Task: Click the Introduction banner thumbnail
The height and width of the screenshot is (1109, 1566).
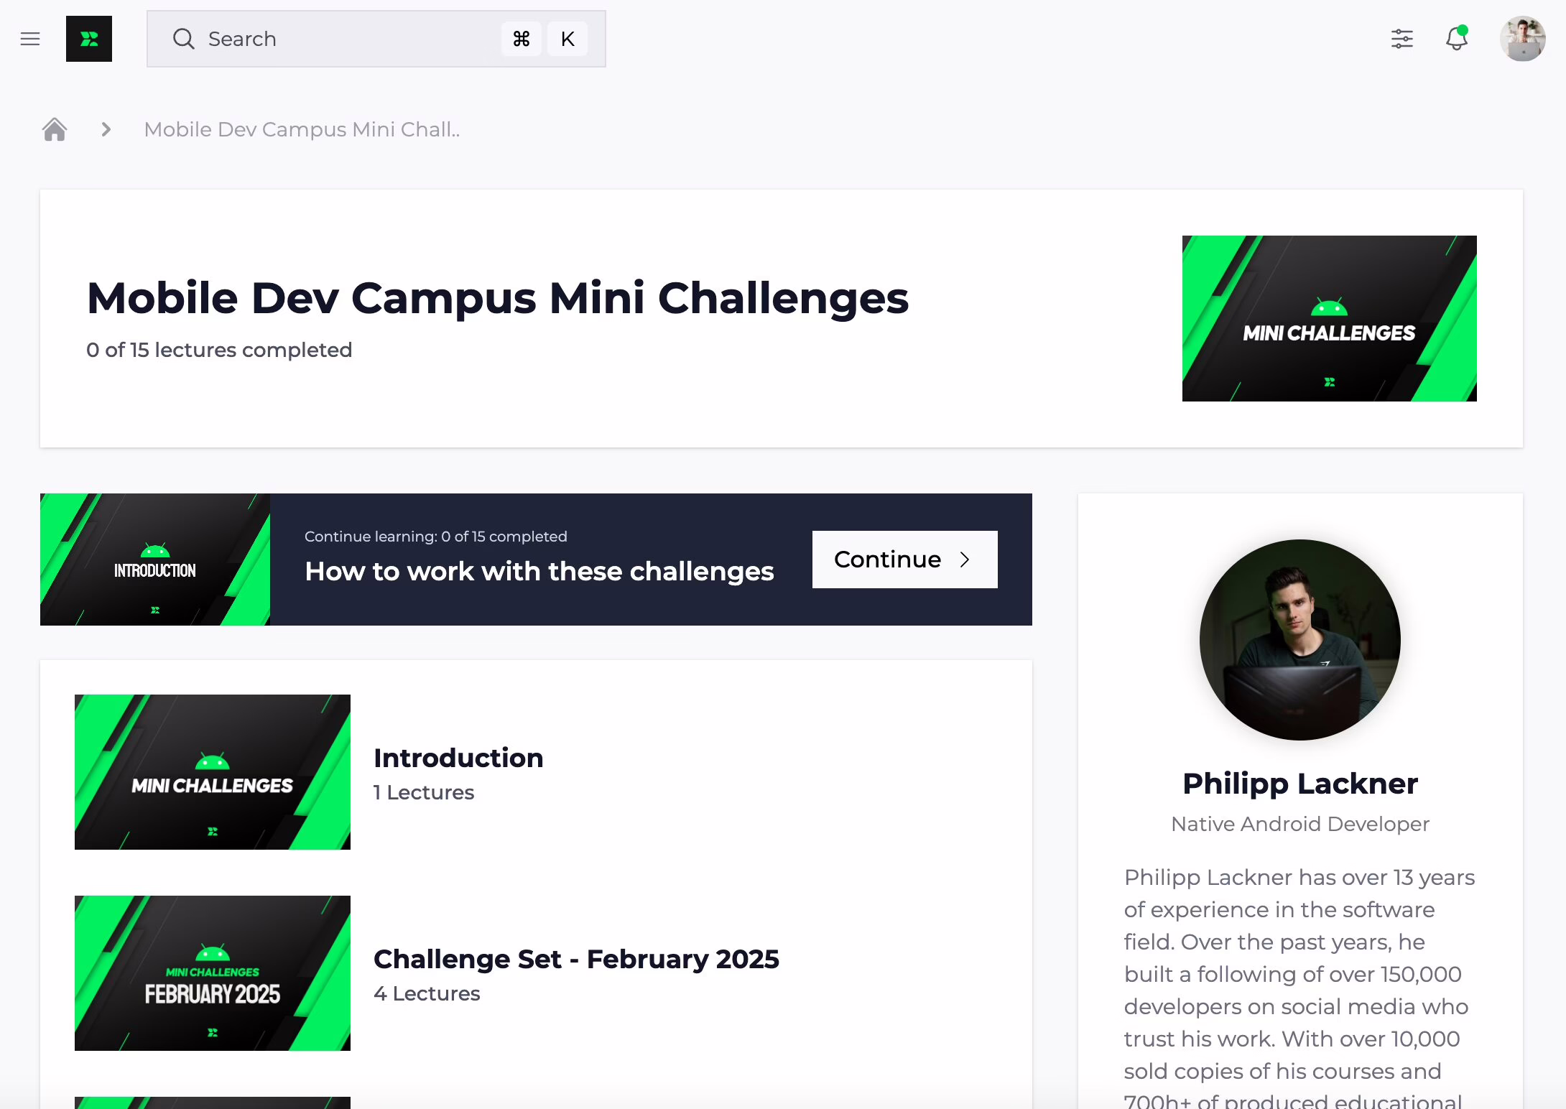Action: pyautogui.click(x=155, y=560)
